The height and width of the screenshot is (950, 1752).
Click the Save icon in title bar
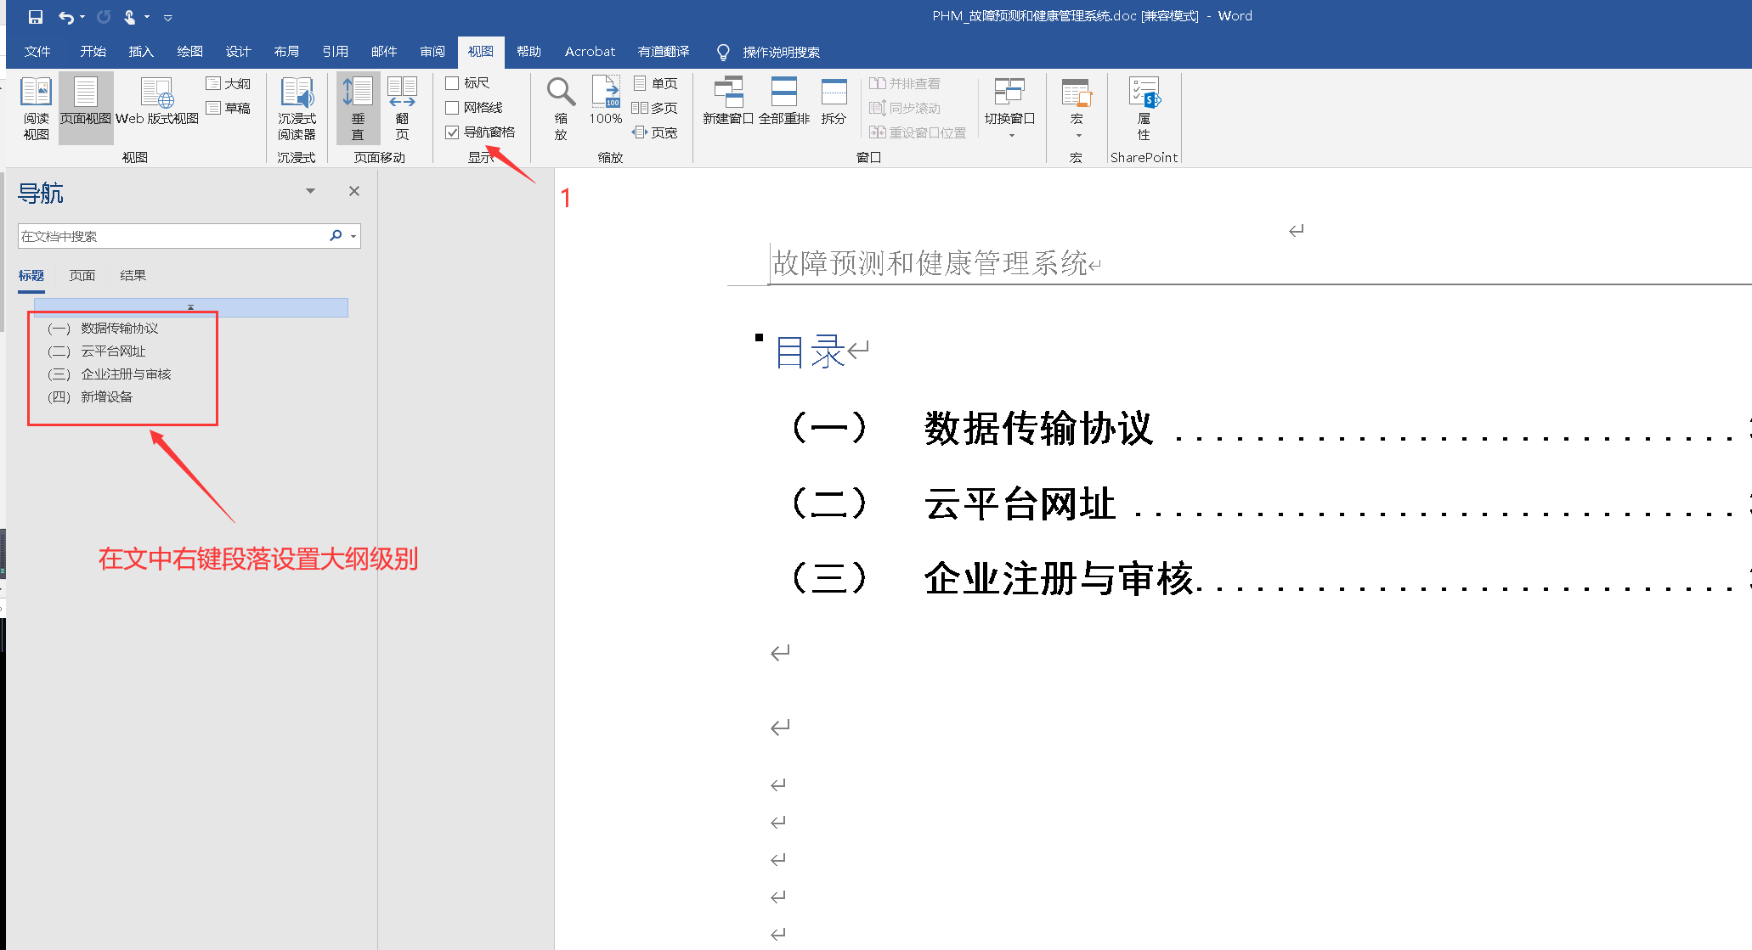point(36,16)
